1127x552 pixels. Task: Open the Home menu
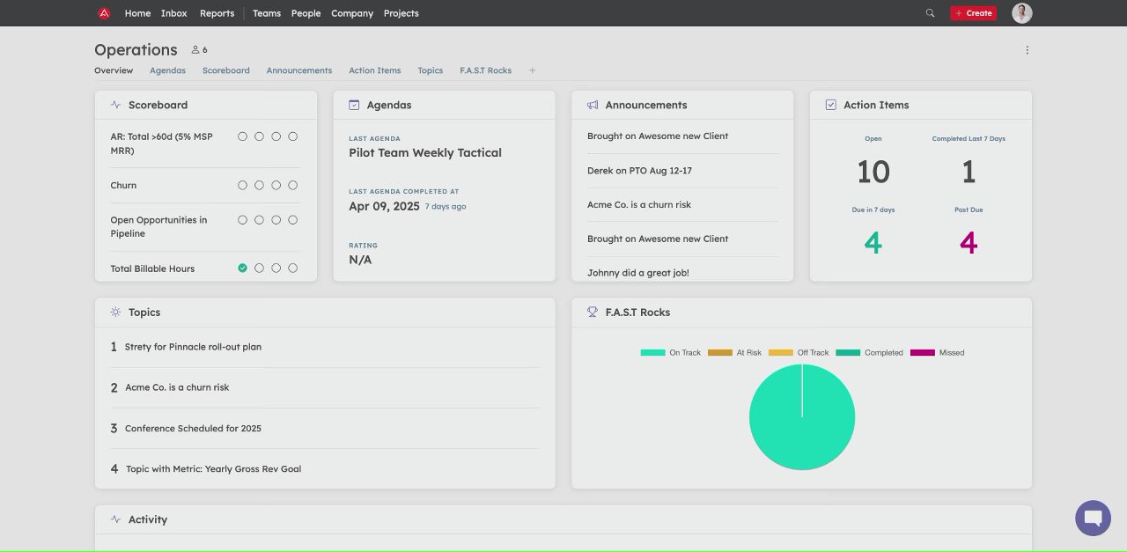(x=137, y=13)
